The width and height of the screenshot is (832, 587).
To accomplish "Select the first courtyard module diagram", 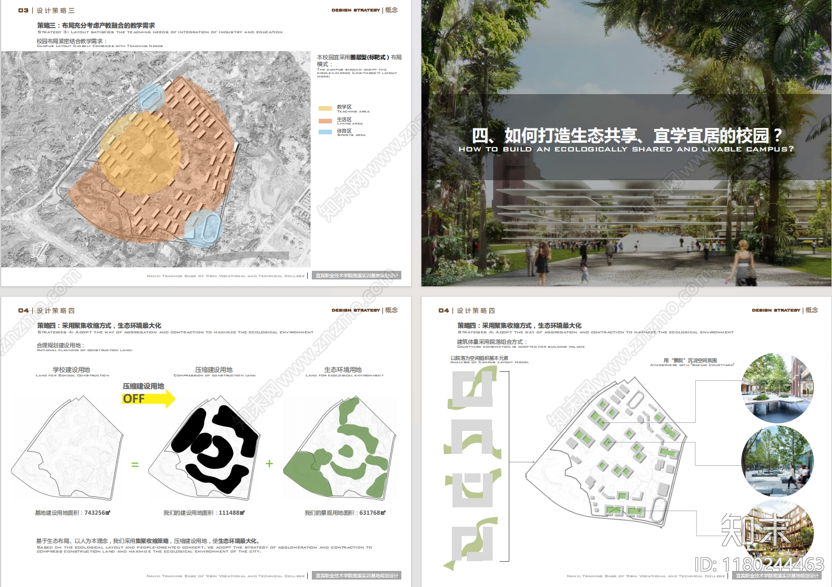I will point(473,389).
